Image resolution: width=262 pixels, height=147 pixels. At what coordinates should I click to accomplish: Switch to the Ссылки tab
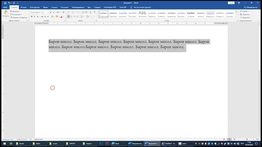coord(54,7)
